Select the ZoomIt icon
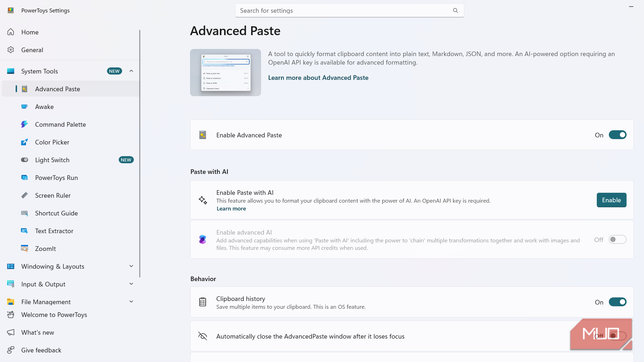Viewport: 644px width, 362px height. pos(25,248)
